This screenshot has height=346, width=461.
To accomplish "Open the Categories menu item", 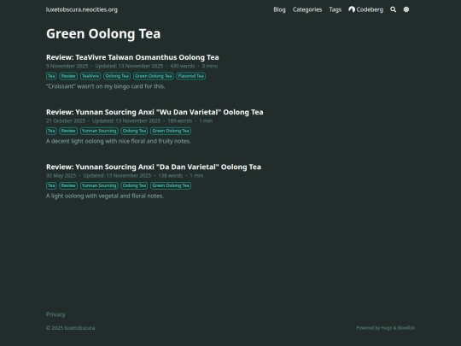I will tap(307, 9).
